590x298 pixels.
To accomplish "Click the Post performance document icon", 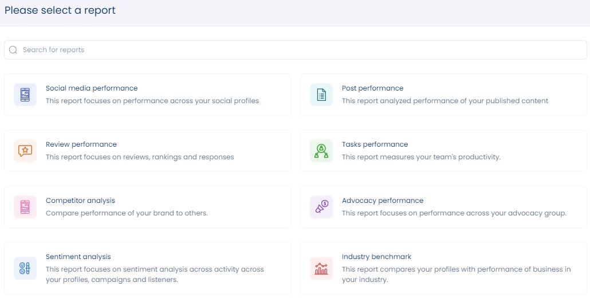I will coord(321,95).
